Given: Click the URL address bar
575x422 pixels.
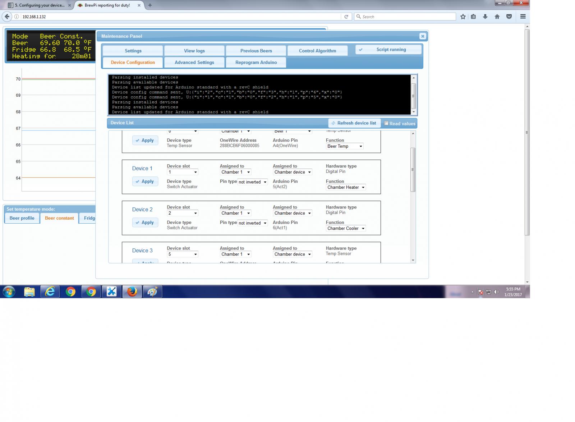Looking at the screenshot, I should (x=180, y=17).
